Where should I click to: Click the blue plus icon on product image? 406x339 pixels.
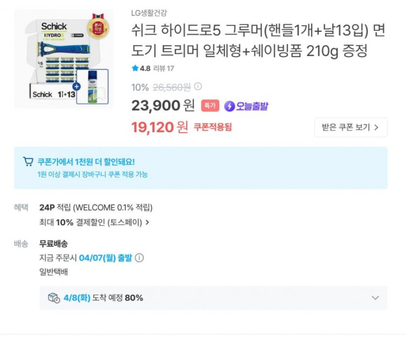(x=76, y=87)
